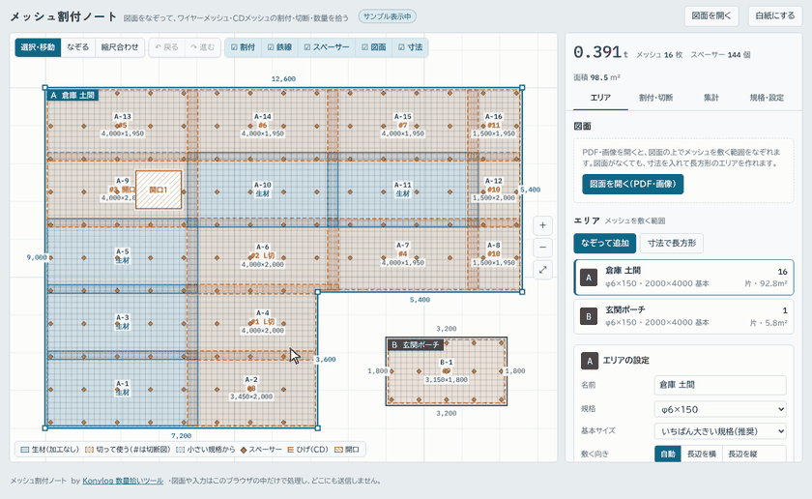Set 敷く向き to 長辺を横
The image size is (812, 499).
(701, 454)
